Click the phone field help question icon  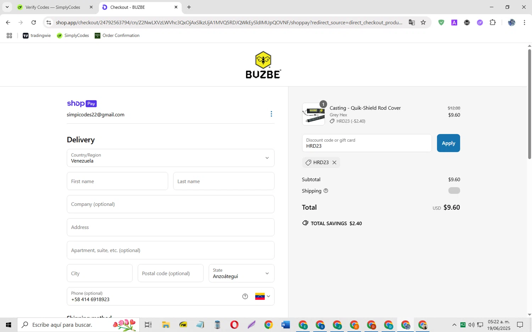click(245, 296)
